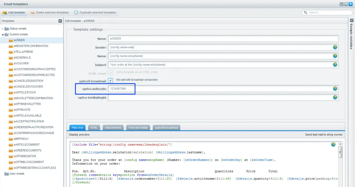Image resolution: width=355 pixels, height=187 pixels.
Task: Click the optivo bmMailingId field
Action: (223, 98)
